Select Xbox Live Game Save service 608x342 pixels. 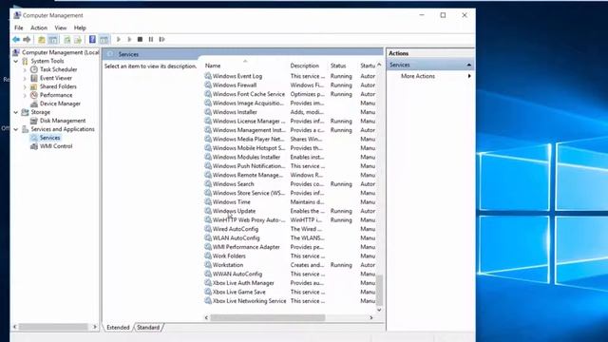(238, 292)
